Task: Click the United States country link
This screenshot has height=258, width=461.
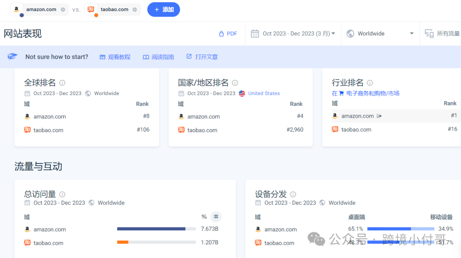Action: 264,93
